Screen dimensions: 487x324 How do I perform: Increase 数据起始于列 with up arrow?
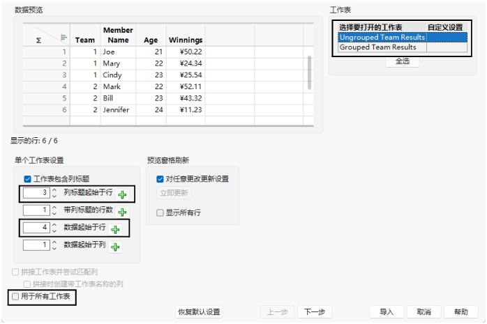54,242
